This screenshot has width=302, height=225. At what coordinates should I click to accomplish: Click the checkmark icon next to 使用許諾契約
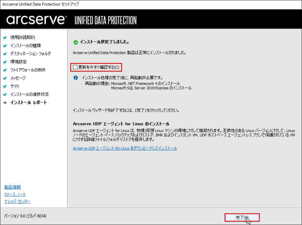5,38
